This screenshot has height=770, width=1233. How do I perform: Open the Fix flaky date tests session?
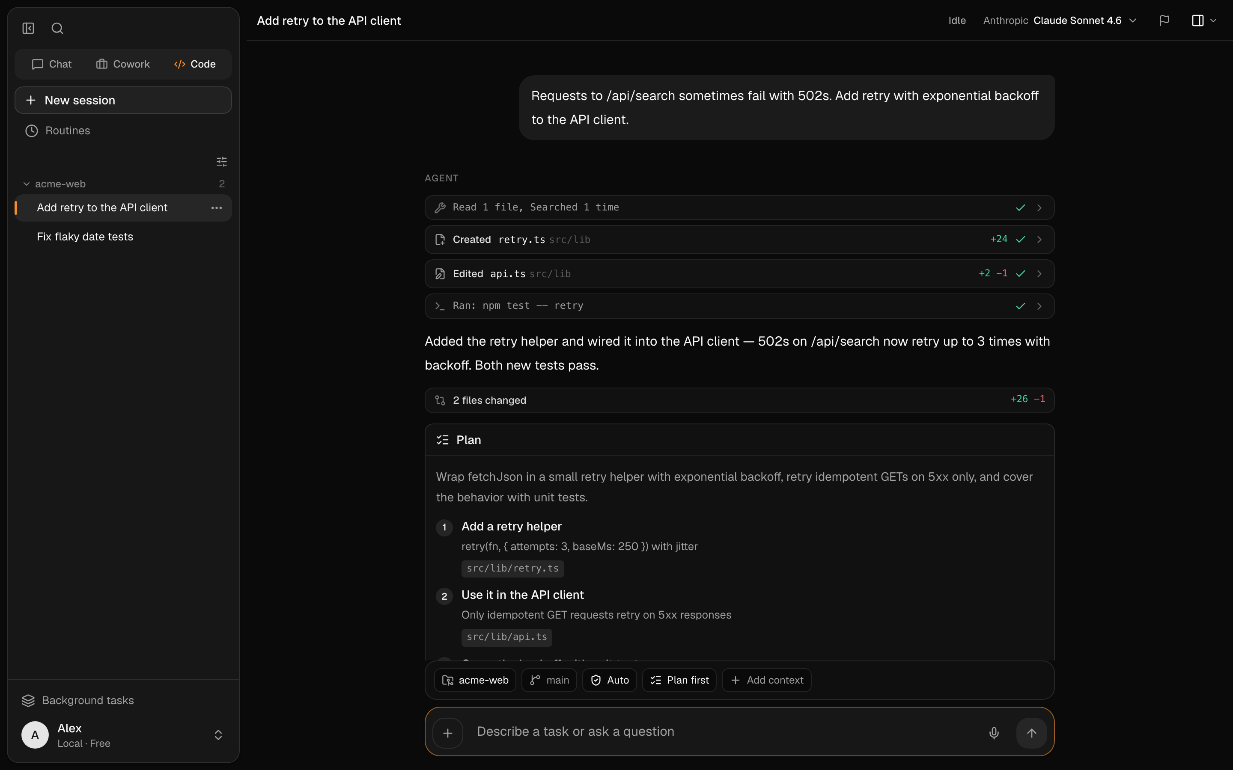(x=123, y=236)
